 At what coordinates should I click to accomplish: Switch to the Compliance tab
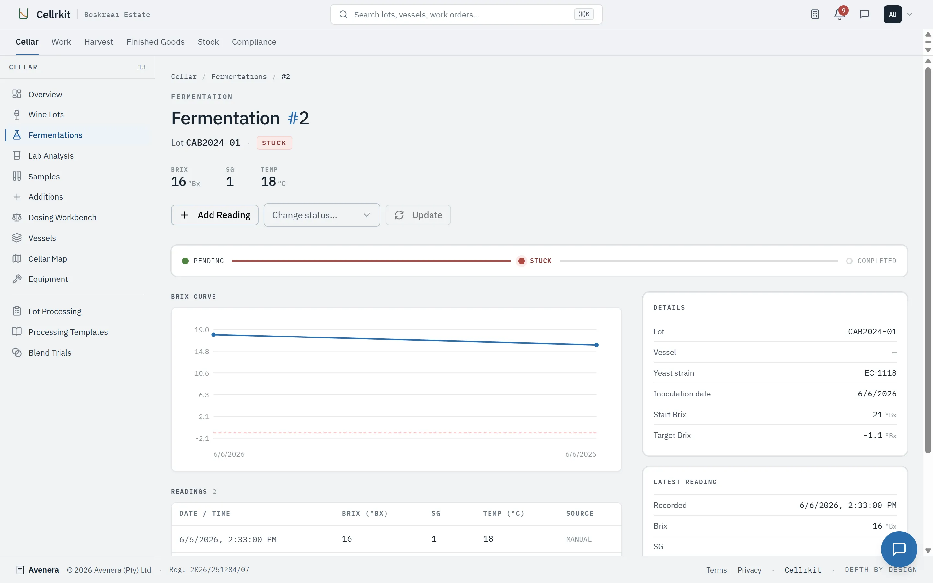254,42
